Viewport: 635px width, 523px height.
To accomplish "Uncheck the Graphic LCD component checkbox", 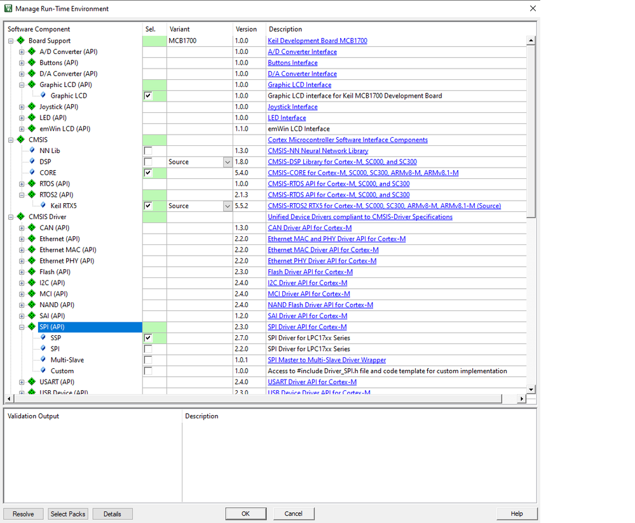I will (148, 95).
